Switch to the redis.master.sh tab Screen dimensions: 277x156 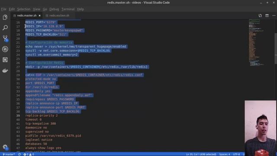point(27,16)
